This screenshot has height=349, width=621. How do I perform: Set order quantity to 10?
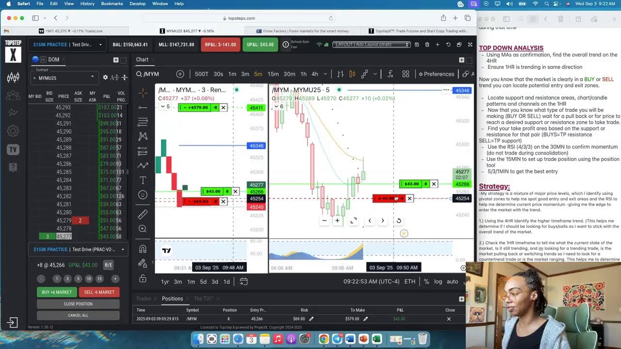click(x=89, y=279)
